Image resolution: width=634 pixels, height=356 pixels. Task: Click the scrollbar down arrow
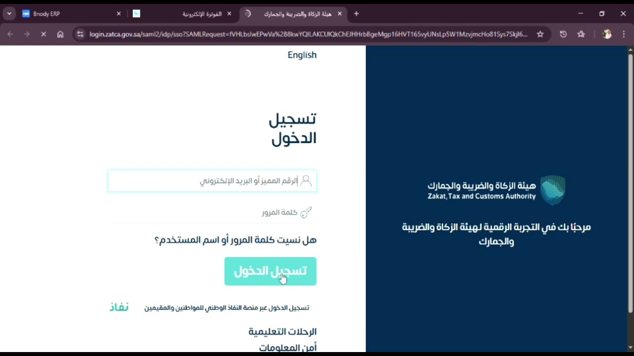pyautogui.click(x=631, y=348)
